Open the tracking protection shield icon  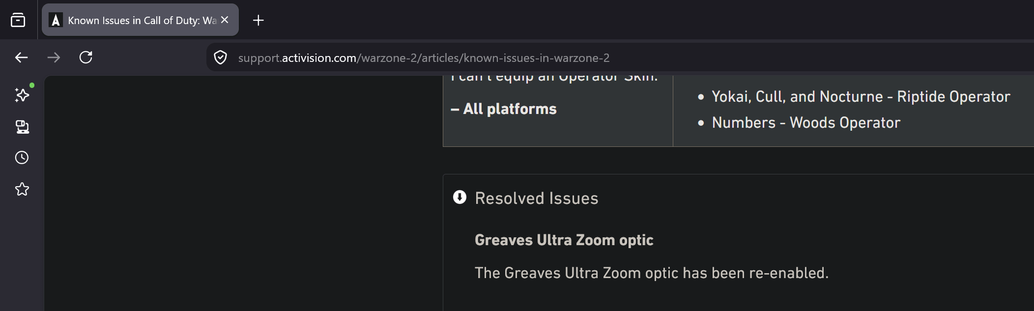point(221,57)
